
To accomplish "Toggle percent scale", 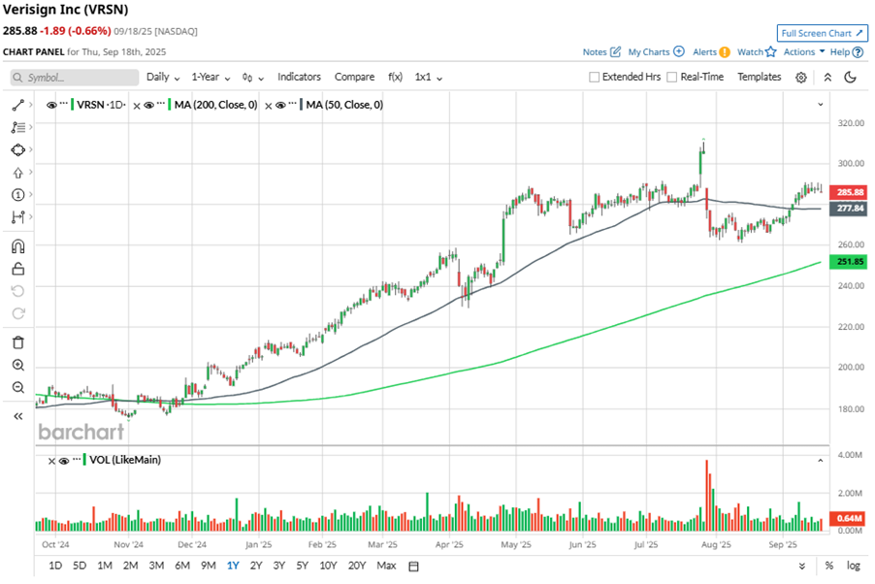I will [x=829, y=566].
